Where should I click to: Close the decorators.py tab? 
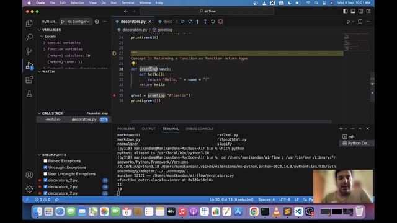[149, 22]
